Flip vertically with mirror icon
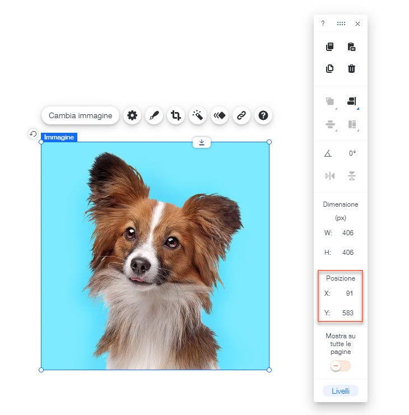The image size is (409, 415). click(x=351, y=176)
